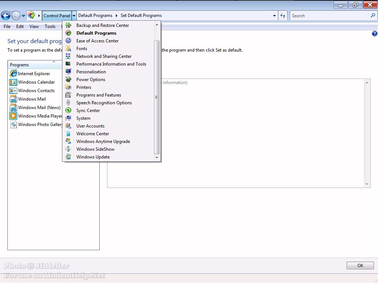
Task: Click the Windows Contacts list entry
Action: coord(37,91)
